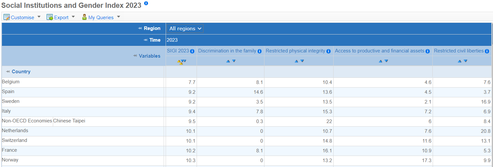Click Restricted civil liberties header
493x167 pixels.
(x=459, y=51)
